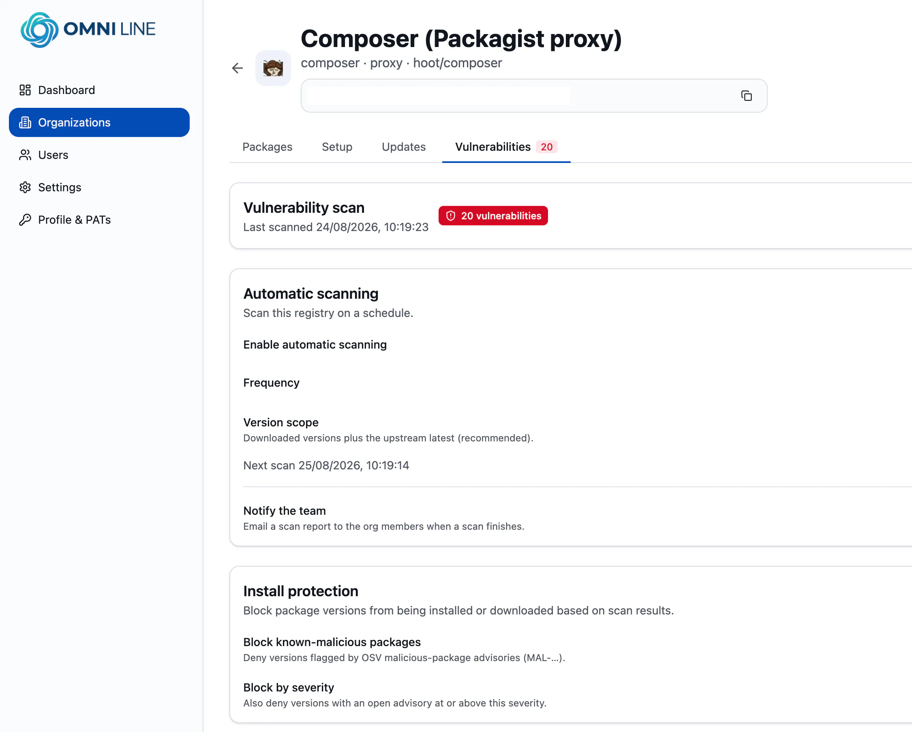Image resolution: width=912 pixels, height=732 pixels.
Task: Go to Organizations in the sidebar
Action: click(99, 123)
